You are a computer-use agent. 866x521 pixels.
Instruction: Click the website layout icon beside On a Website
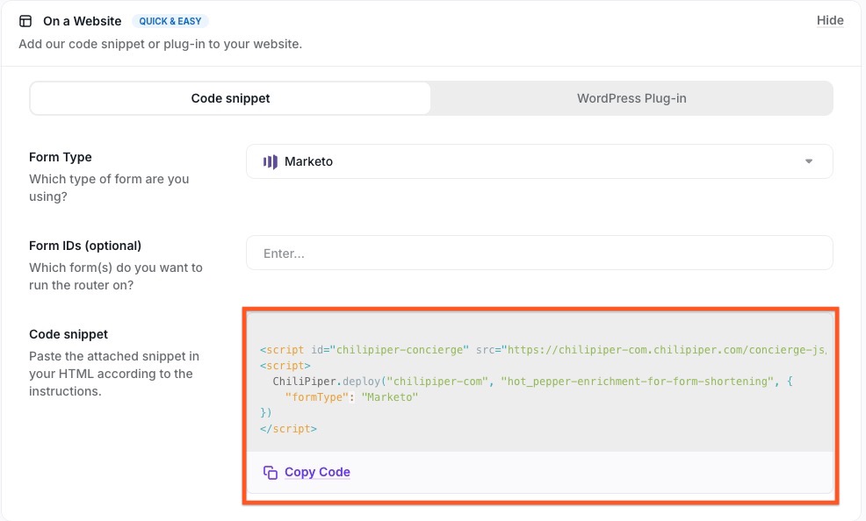[x=25, y=21]
